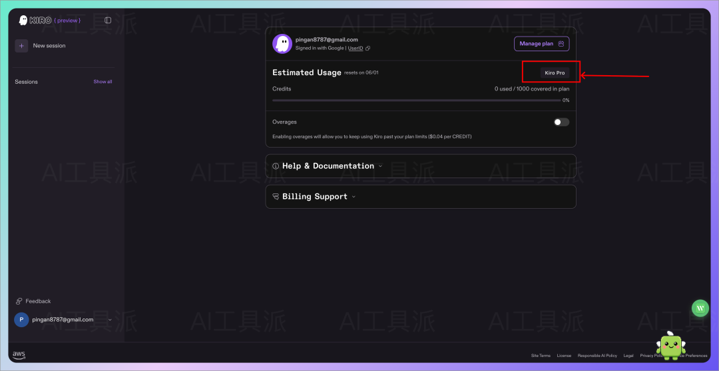The height and width of the screenshot is (371, 719).
Task: Click the pingan8787@gmail.com email in account card
Action: click(x=326, y=40)
